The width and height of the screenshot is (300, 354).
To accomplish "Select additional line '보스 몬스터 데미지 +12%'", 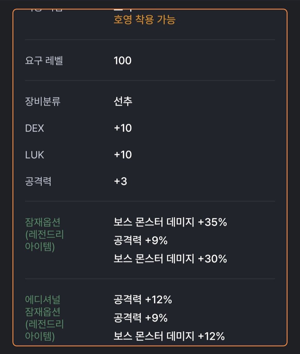I will coord(169,336).
